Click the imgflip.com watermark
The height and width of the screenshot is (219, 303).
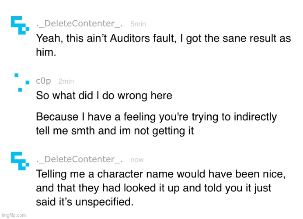(x=14, y=215)
